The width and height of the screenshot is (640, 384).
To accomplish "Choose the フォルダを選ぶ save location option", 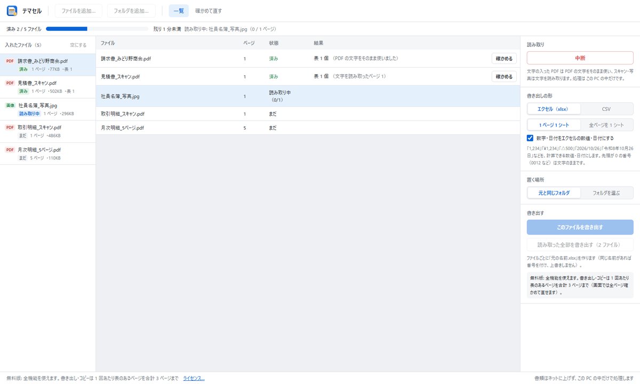I will 606,193.
